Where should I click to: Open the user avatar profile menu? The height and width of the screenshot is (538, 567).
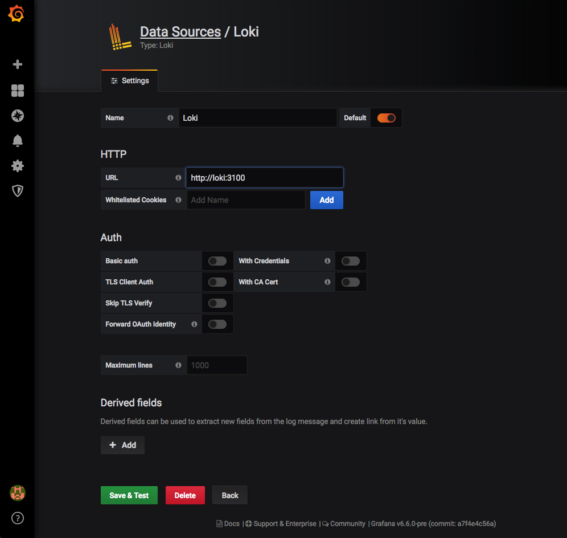17,493
